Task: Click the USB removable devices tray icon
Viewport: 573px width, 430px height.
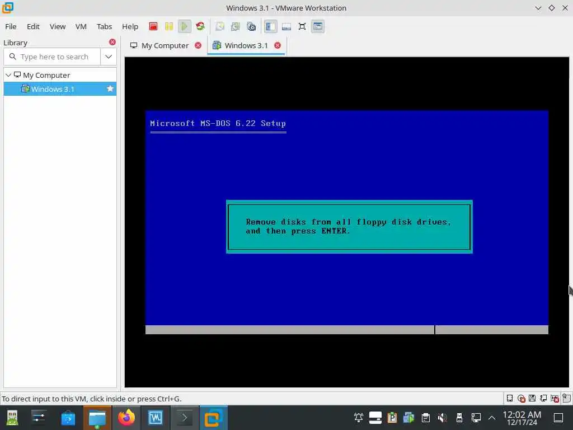Action: click(459, 418)
